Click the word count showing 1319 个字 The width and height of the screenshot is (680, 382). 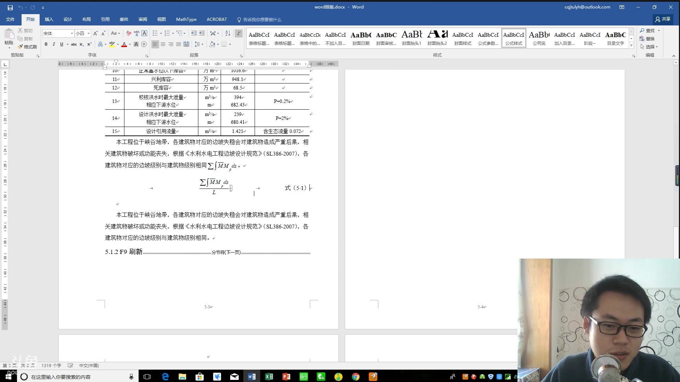[51, 366]
